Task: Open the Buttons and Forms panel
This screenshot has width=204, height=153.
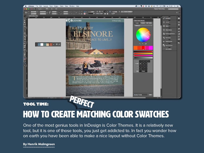Action: pos(169,34)
